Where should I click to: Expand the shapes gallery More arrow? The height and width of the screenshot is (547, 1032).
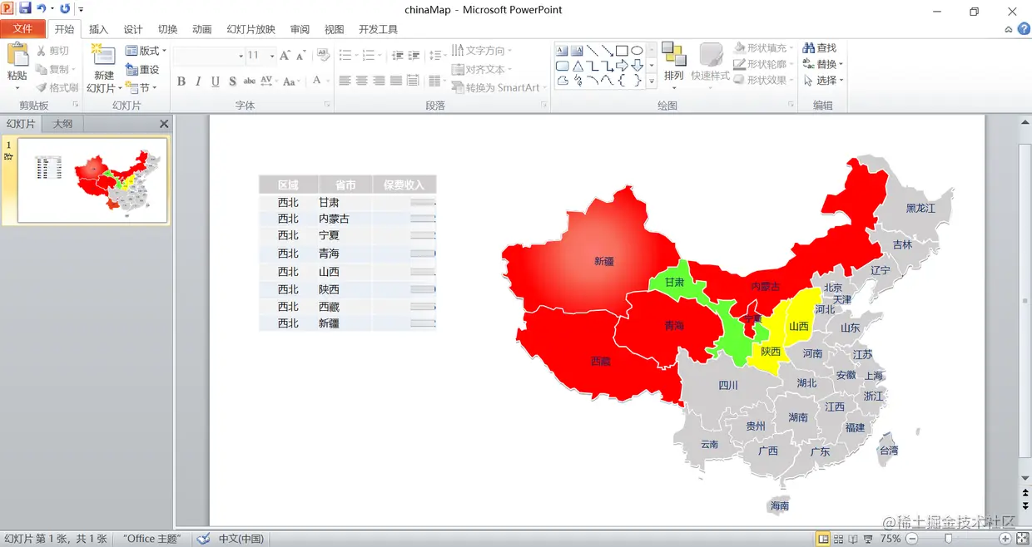[652, 81]
